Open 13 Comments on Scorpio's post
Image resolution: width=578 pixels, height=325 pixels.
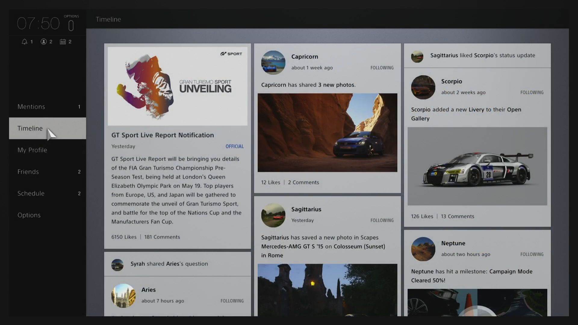[457, 216]
